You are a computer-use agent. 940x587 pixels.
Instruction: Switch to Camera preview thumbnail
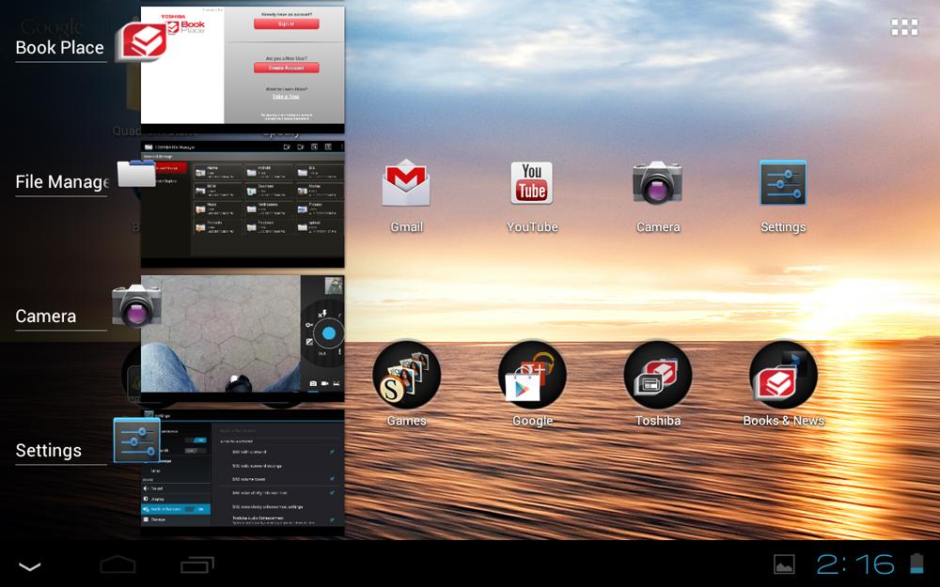(243, 338)
